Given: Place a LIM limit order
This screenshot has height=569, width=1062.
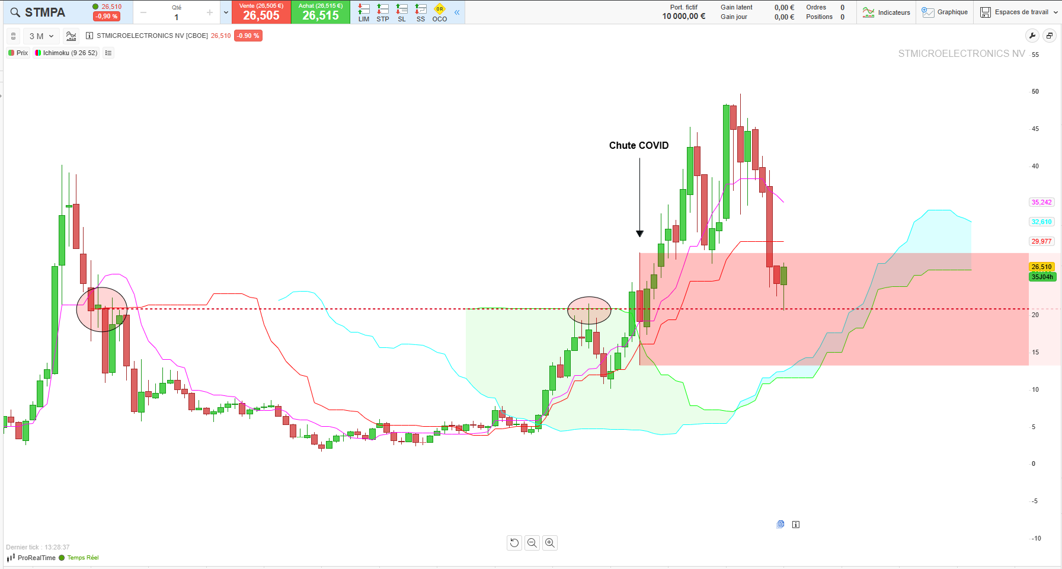Looking at the screenshot, I should 364,12.
